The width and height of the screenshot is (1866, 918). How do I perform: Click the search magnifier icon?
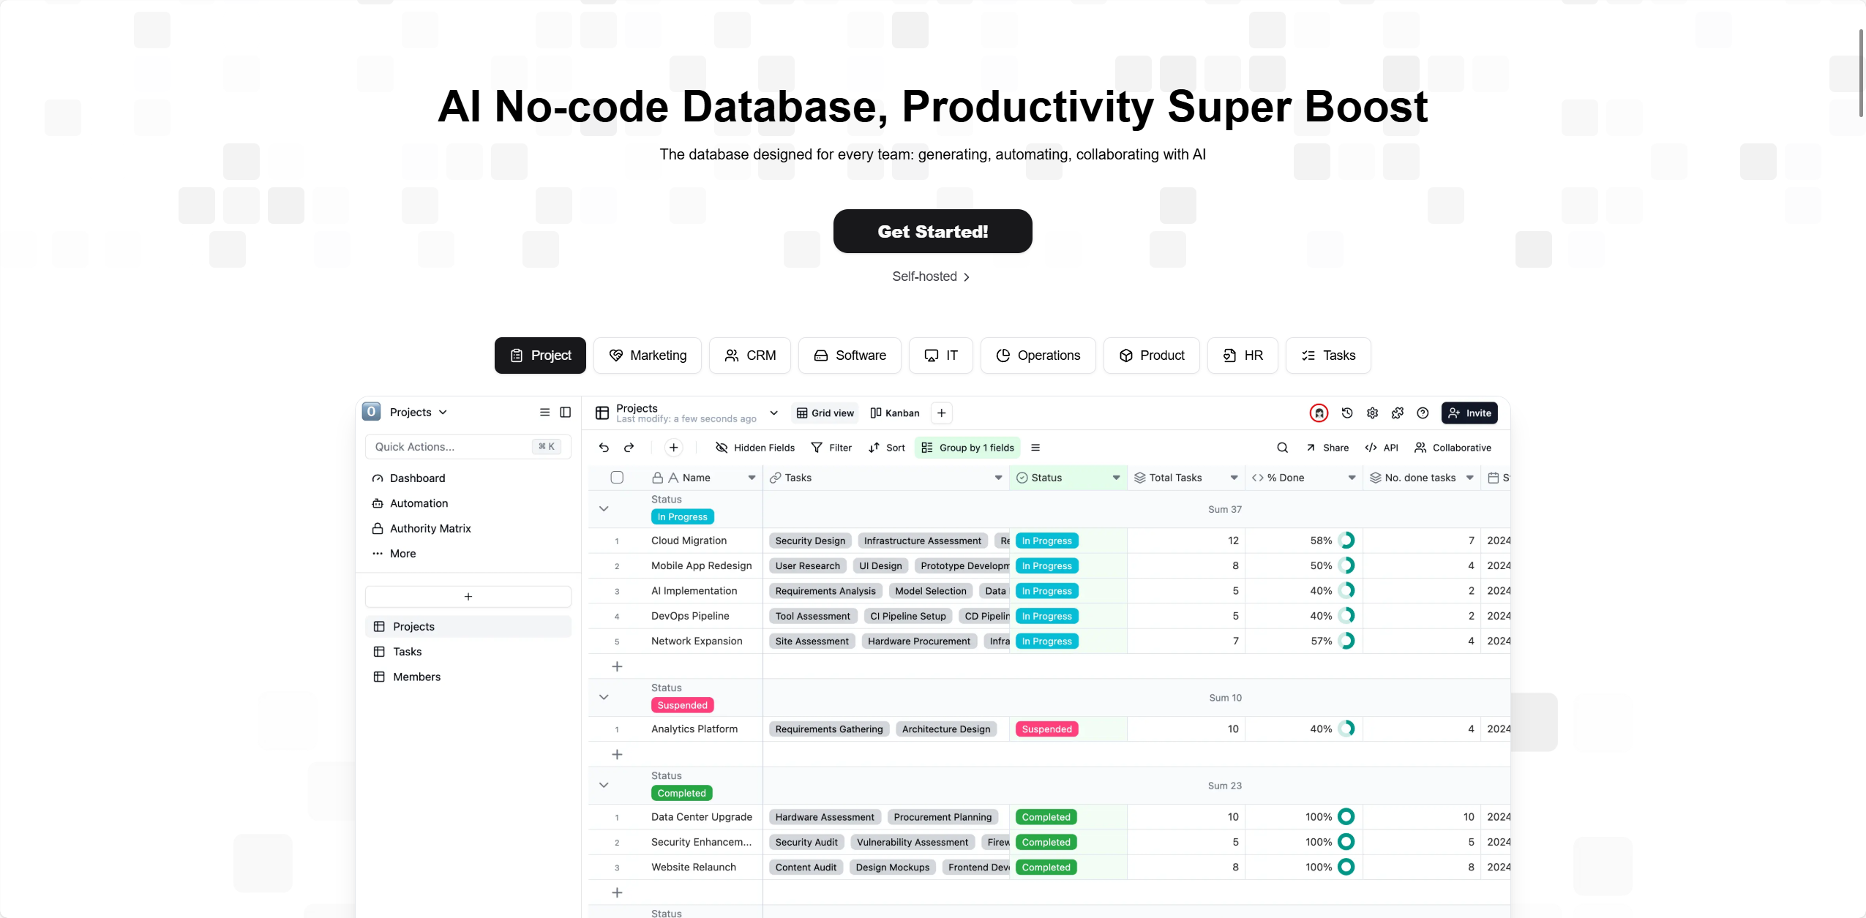tap(1282, 448)
